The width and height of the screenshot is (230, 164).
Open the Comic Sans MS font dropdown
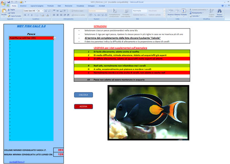coord(37,11)
